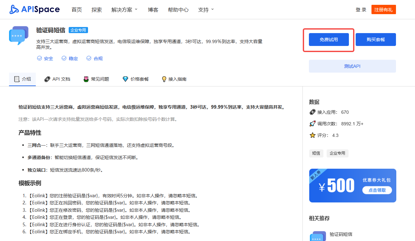
Task: Click the APISpace logo
Action: click(x=35, y=9)
